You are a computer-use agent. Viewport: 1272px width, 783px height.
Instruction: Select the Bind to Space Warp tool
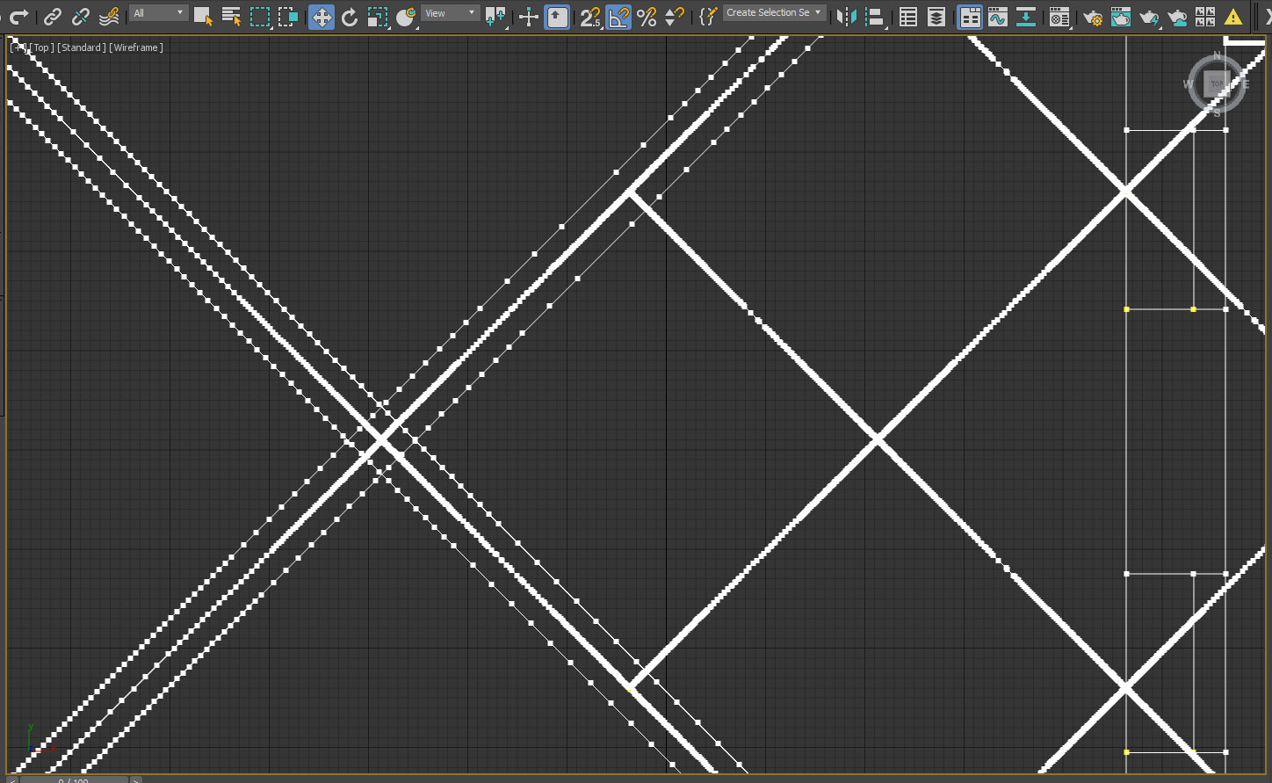pos(109,16)
